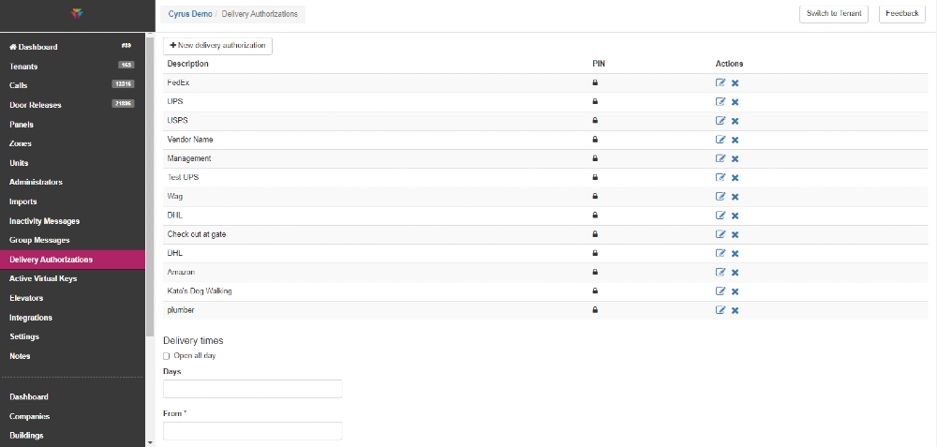Click the app logo in the sidebar header
The width and height of the screenshot is (937, 447).
tap(77, 13)
